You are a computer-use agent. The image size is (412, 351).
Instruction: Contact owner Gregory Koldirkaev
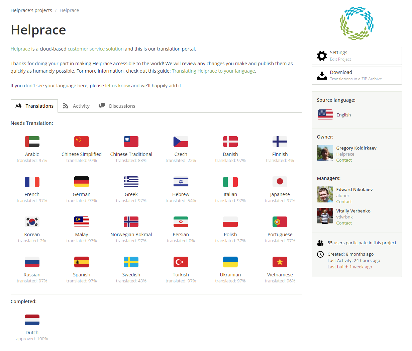(x=344, y=160)
